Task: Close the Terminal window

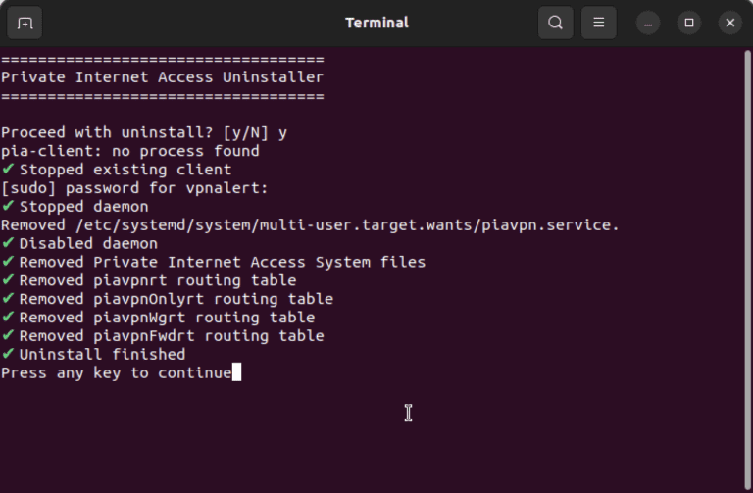Action: pos(729,23)
